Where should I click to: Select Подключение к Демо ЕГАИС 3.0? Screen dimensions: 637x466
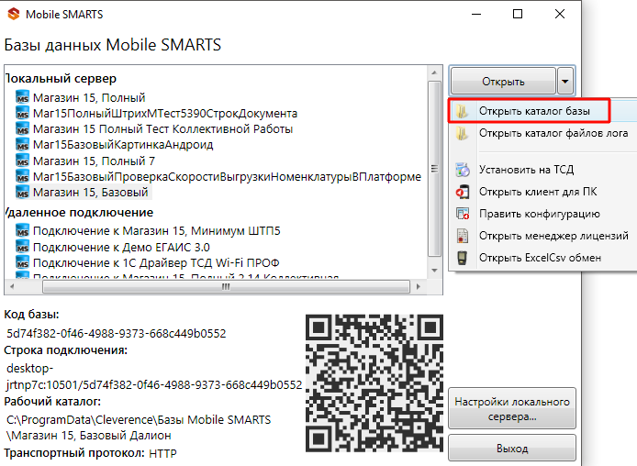(121, 247)
